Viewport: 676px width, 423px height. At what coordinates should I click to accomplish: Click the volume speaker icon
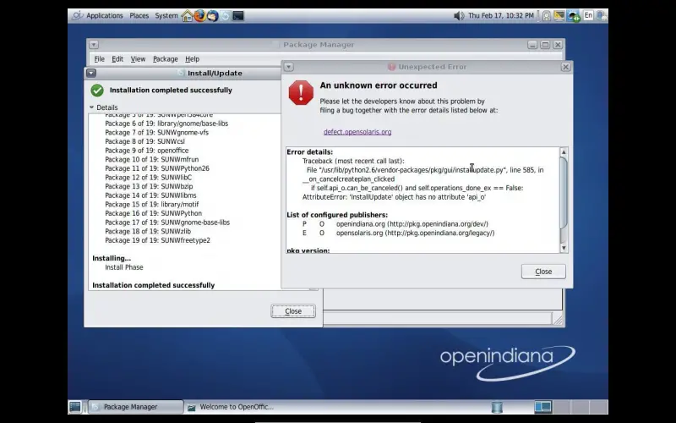point(459,16)
